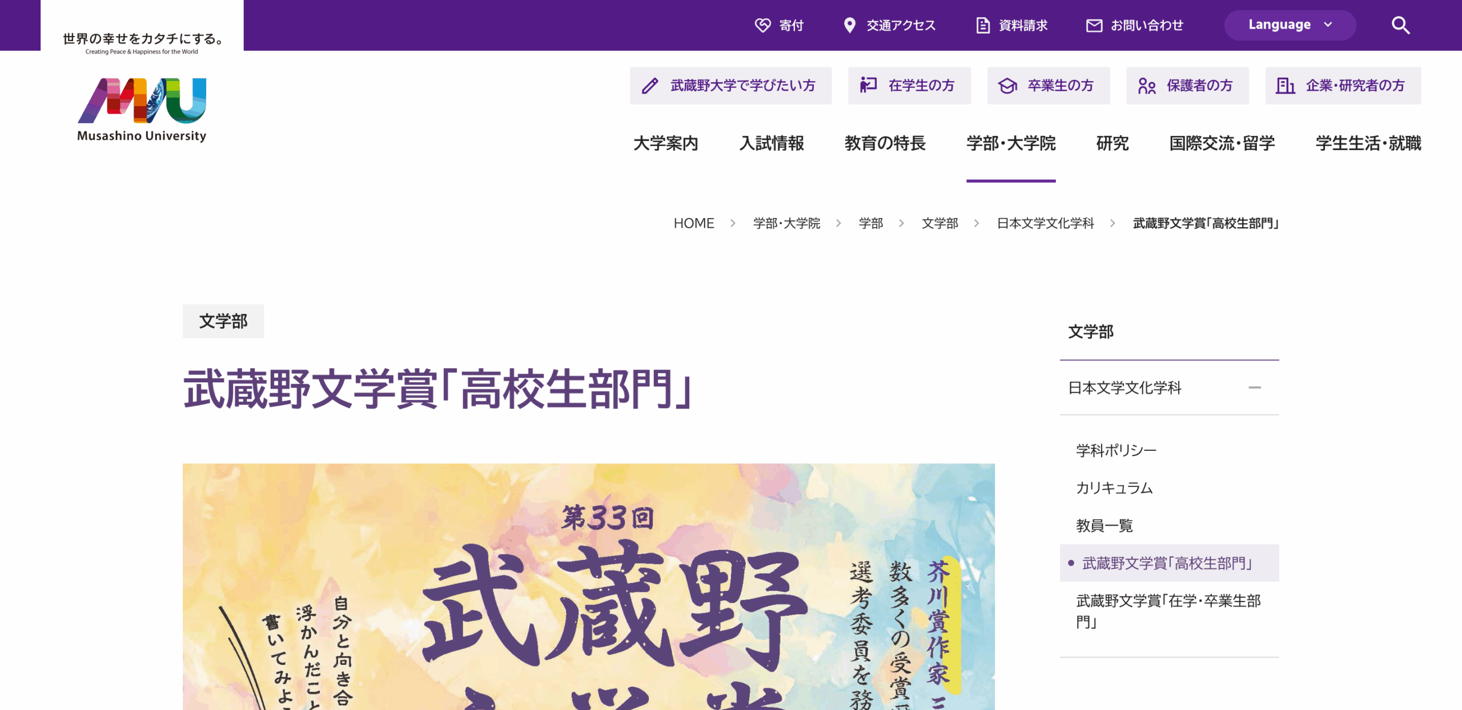Open the 大学案内 menu
The width and height of the screenshot is (1462, 710).
(x=666, y=143)
